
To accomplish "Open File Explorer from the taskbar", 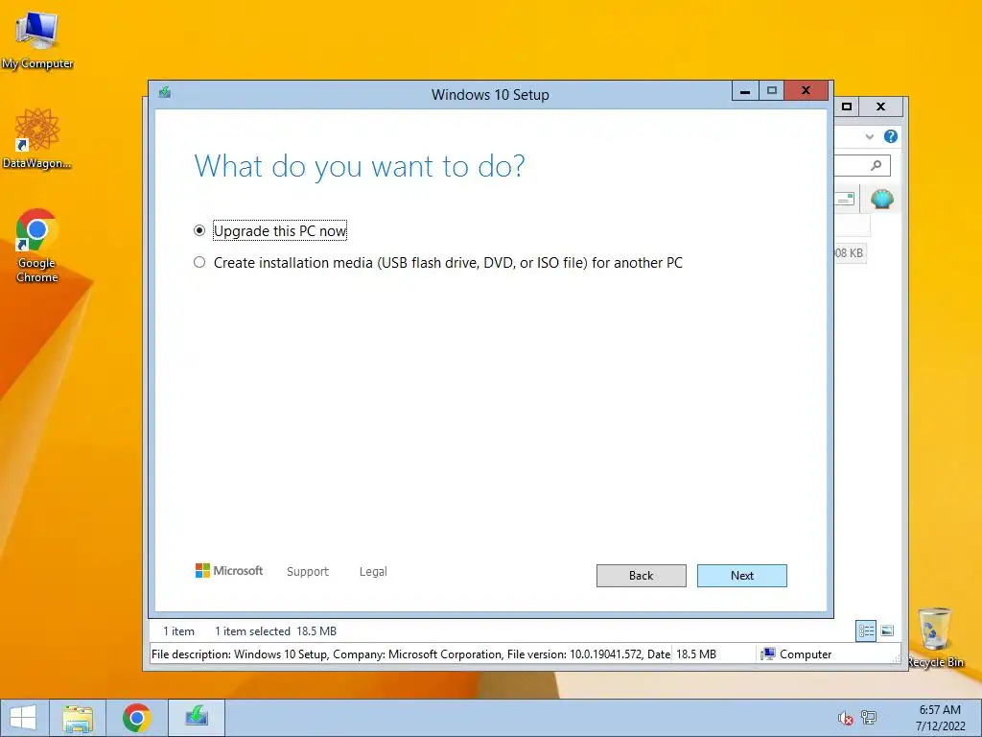I will pyautogui.click(x=78, y=718).
